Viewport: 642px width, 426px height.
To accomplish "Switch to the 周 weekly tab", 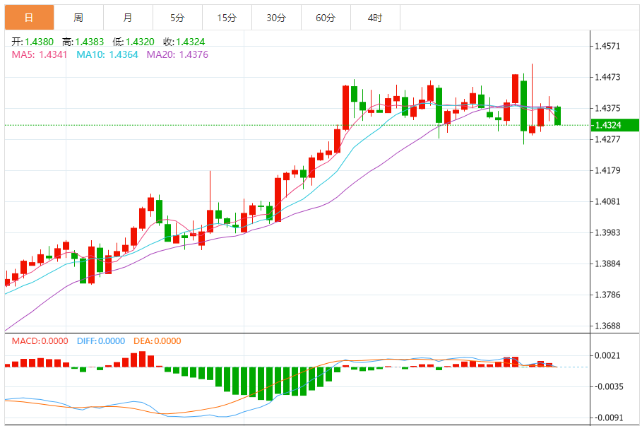I will click(x=78, y=18).
